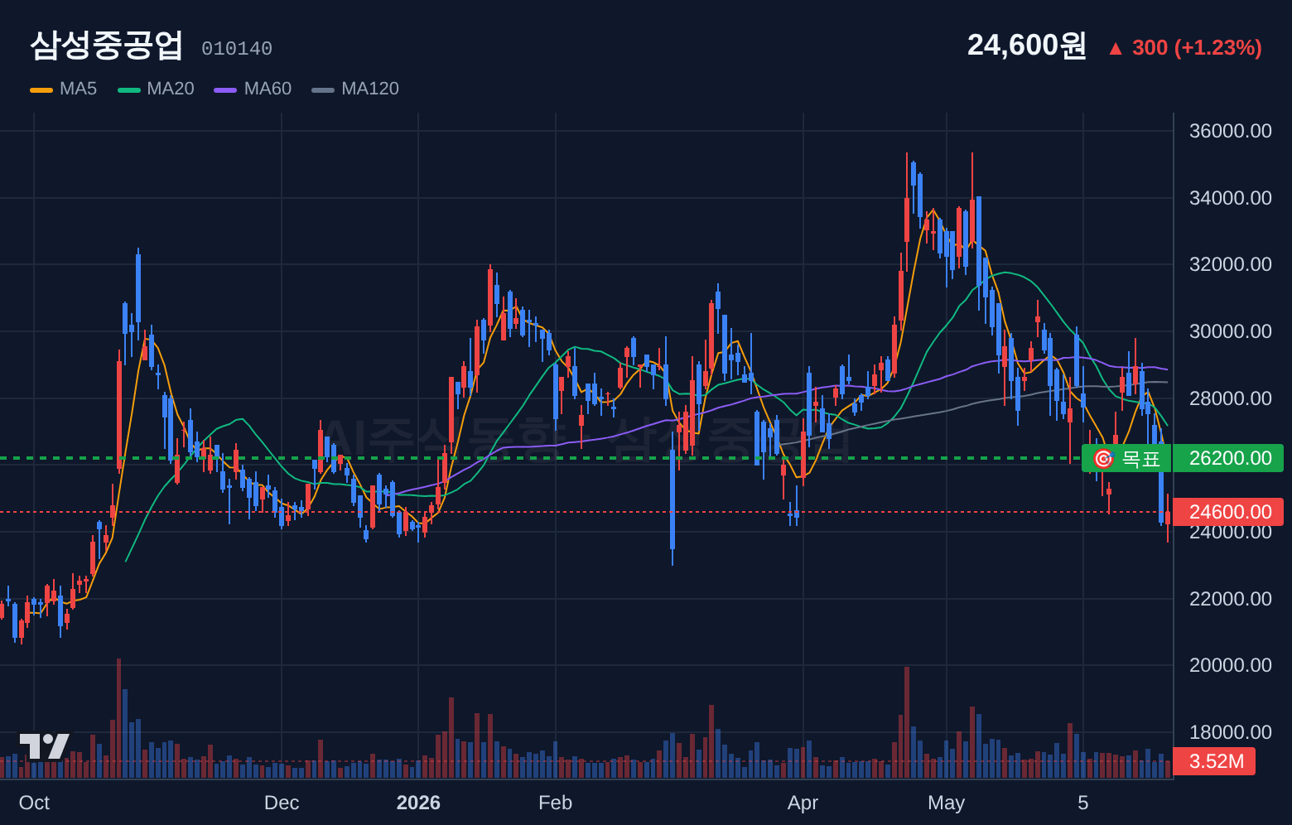Viewport: 1292px width, 825px height.
Task: Click the 24,600원 current price display
Action: [x=1027, y=45]
